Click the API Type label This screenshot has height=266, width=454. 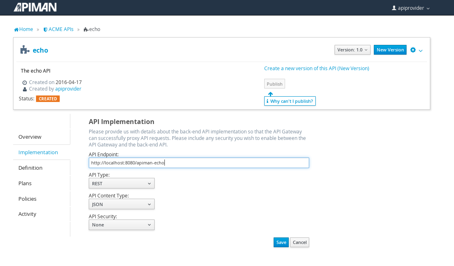click(99, 175)
